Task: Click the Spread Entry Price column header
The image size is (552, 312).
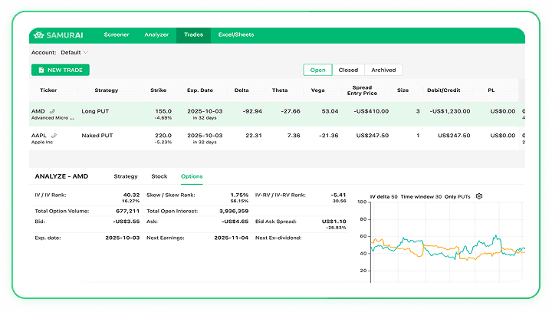Action: (362, 90)
